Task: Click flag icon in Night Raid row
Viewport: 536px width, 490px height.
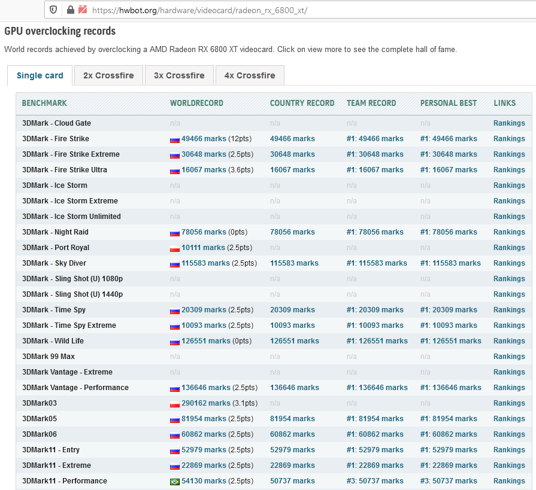Action: (x=175, y=233)
